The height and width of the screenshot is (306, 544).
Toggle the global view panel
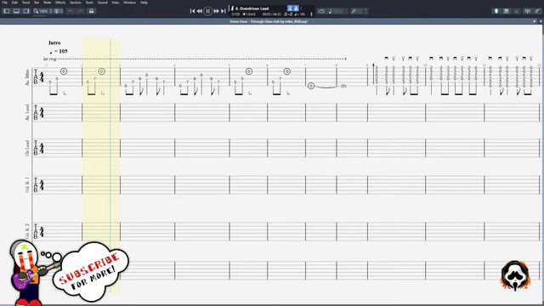[16, 11]
